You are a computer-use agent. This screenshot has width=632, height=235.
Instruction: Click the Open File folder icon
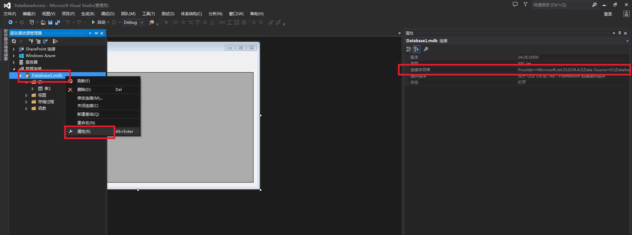click(x=43, y=23)
